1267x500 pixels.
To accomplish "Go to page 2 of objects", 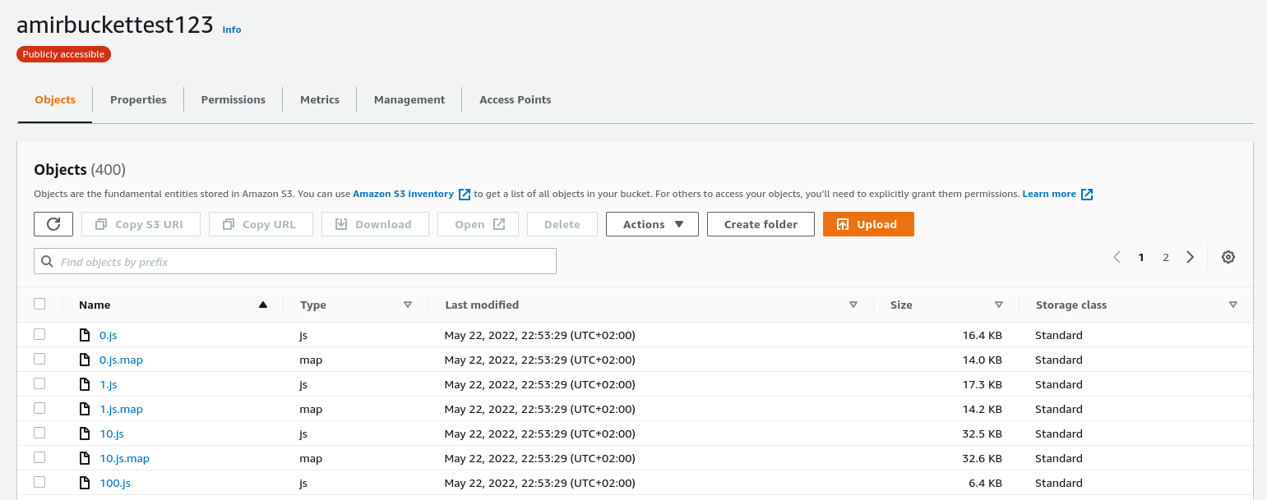I will pos(1165,257).
